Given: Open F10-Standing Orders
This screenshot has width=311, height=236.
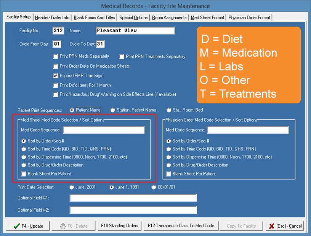Looking at the screenshot, I should pos(119,226).
